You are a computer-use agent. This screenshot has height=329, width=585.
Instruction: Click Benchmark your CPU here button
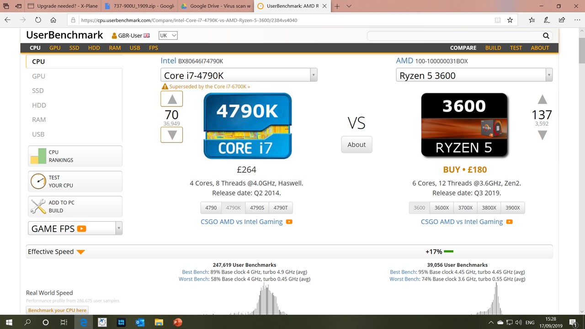click(57, 310)
